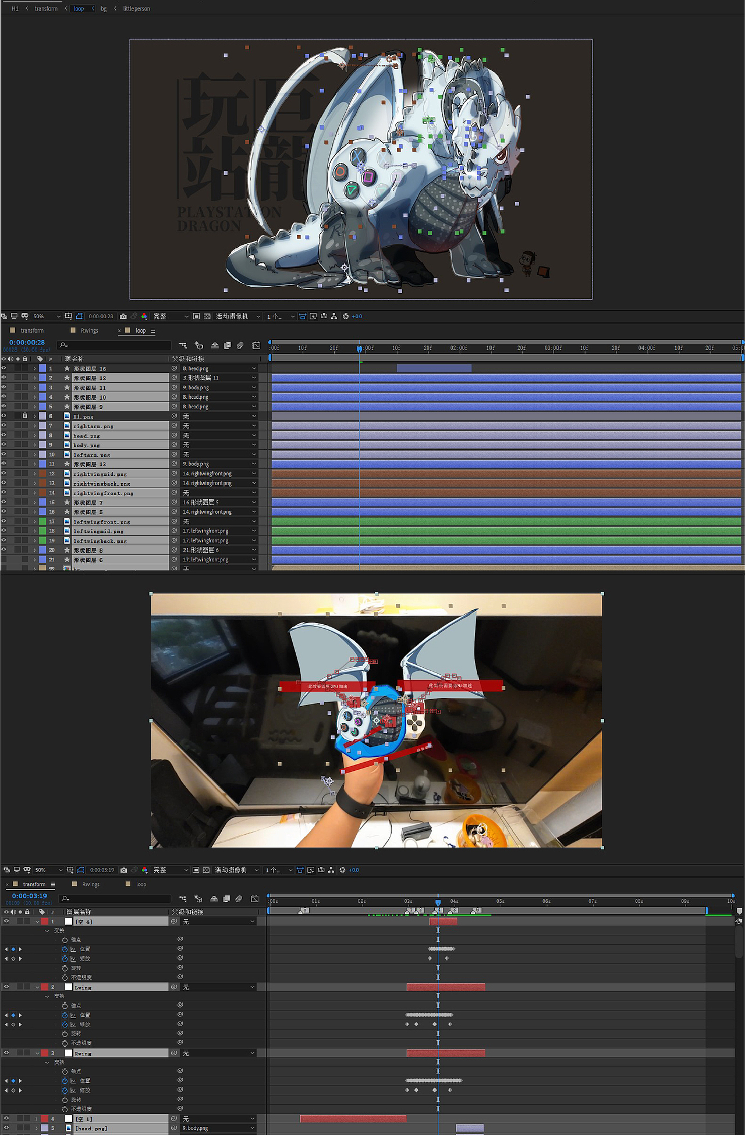745x1135 pixels.
Task: Toggle position keyframe diamond for [空 4]
Action: click(13, 949)
